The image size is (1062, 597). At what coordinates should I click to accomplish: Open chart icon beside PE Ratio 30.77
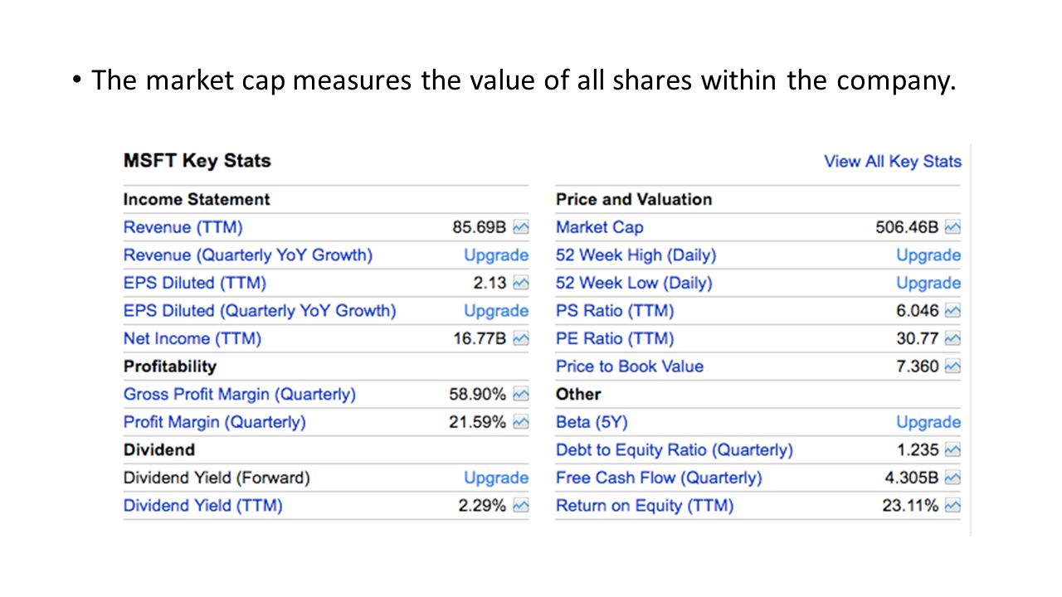click(x=952, y=338)
